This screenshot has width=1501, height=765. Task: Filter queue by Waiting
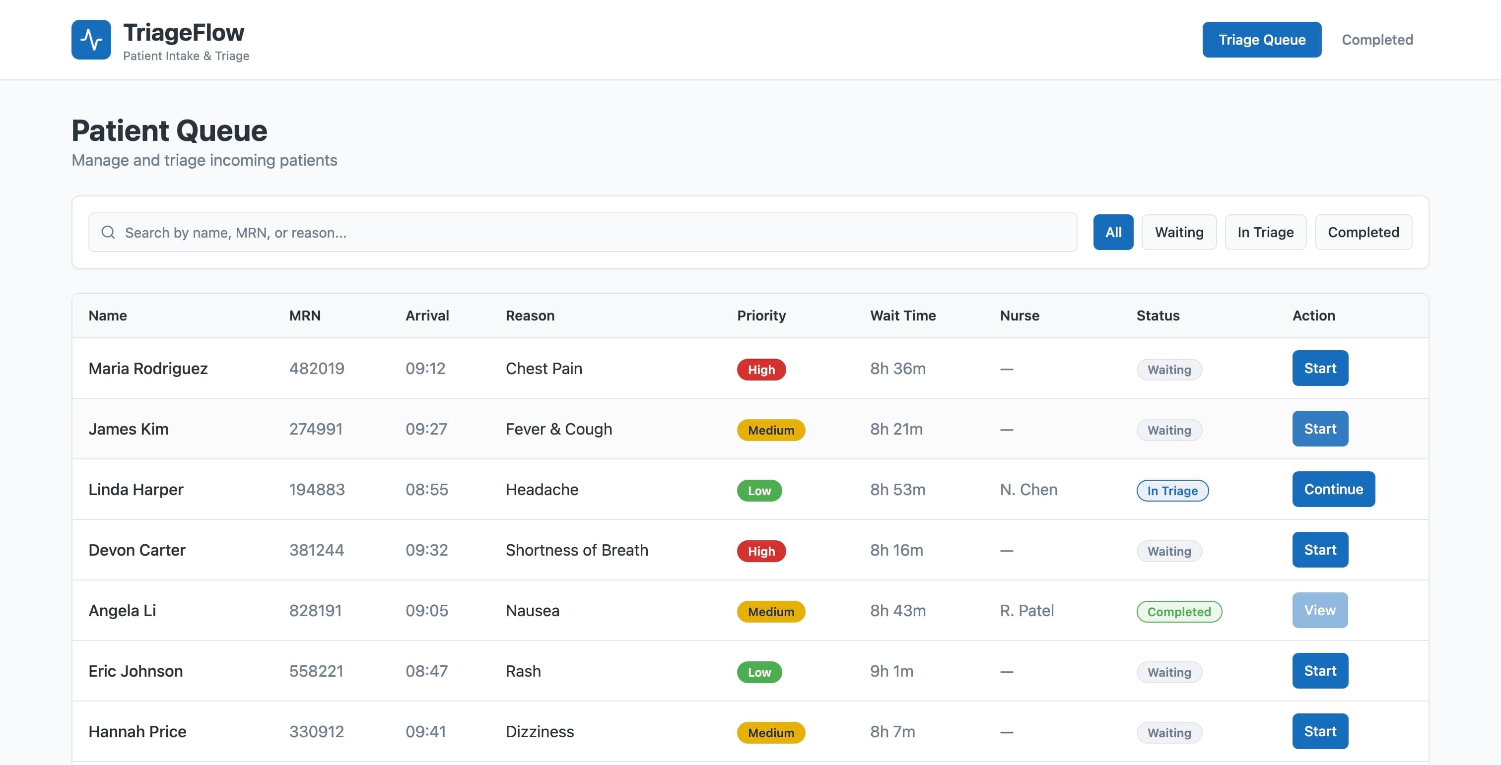point(1179,232)
